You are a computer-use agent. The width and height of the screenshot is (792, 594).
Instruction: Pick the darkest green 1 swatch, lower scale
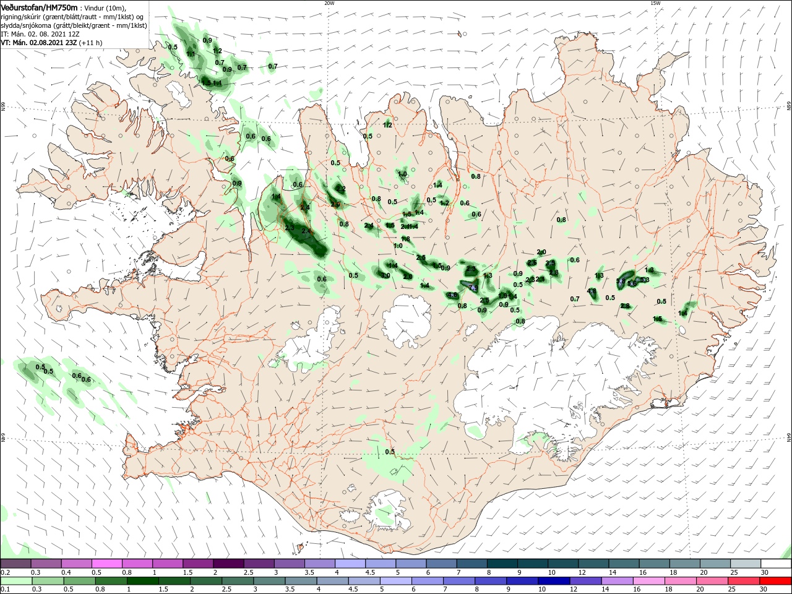tap(142, 580)
